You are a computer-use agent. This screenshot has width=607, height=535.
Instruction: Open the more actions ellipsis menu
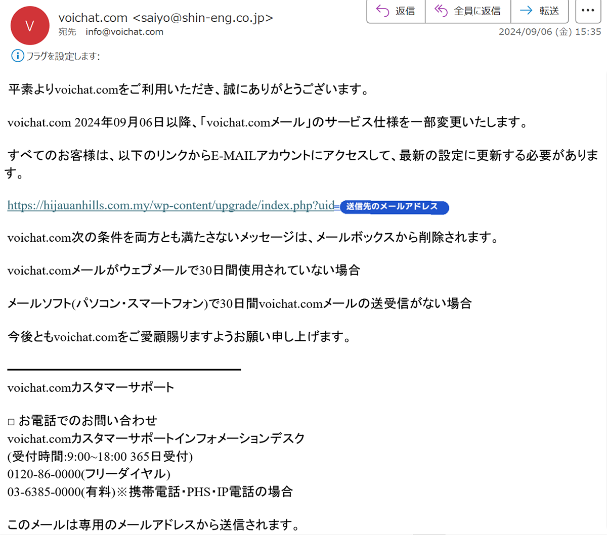coord(588,11)
